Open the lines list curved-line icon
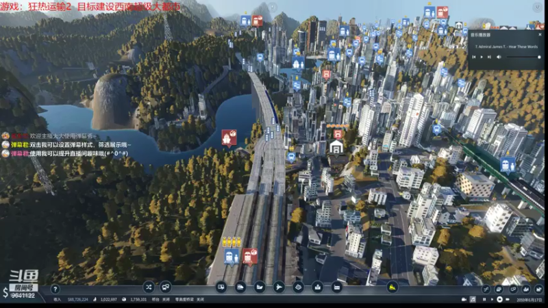This screenshot has height=308, width=548. coord(486,289)
